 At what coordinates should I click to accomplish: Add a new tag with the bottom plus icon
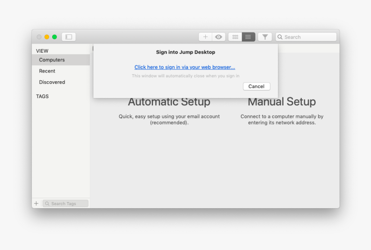click(x=36, y=203)
